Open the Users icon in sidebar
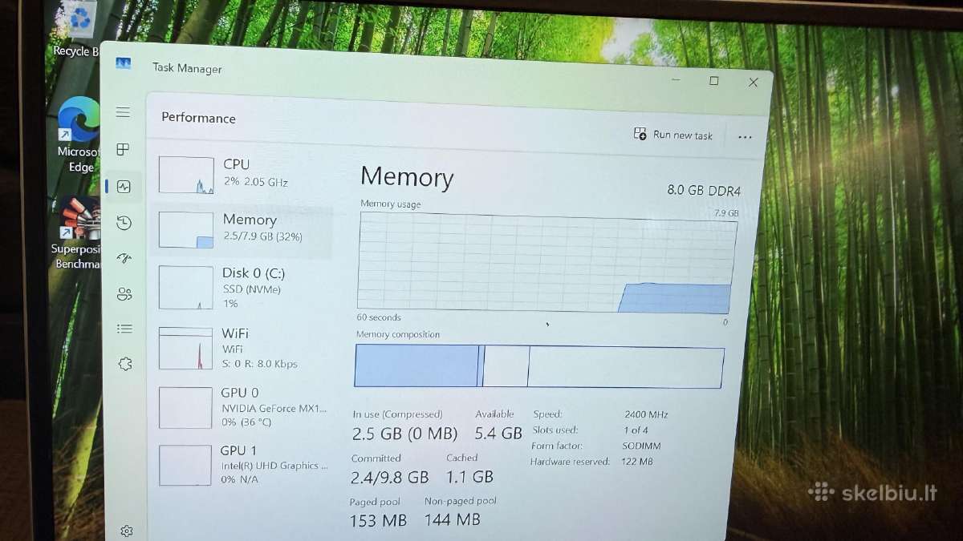Image resolution: width=963 pixels, height=541 pixels. click(x=124, y=293)
